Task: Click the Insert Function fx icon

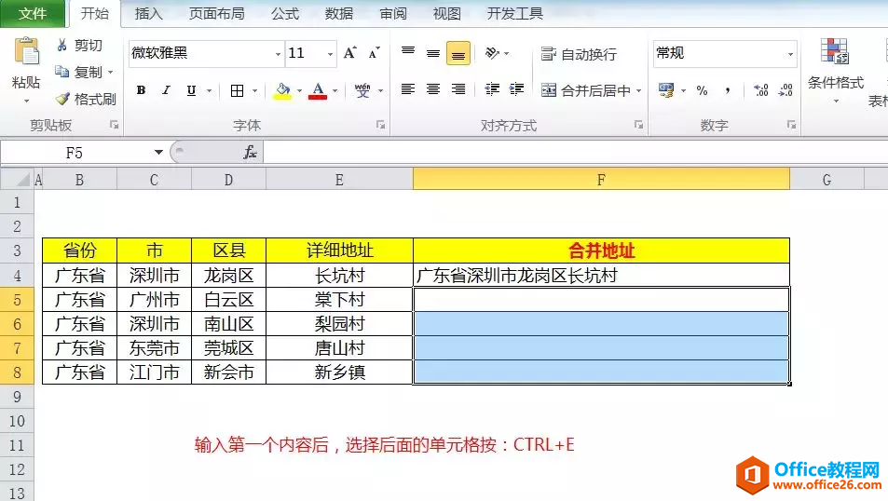Action: click(250, 153)
